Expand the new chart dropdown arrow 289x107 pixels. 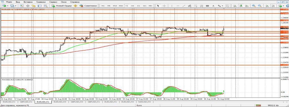click(7, 6)
